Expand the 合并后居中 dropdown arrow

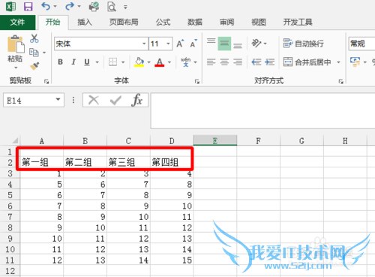click(339, 62)
